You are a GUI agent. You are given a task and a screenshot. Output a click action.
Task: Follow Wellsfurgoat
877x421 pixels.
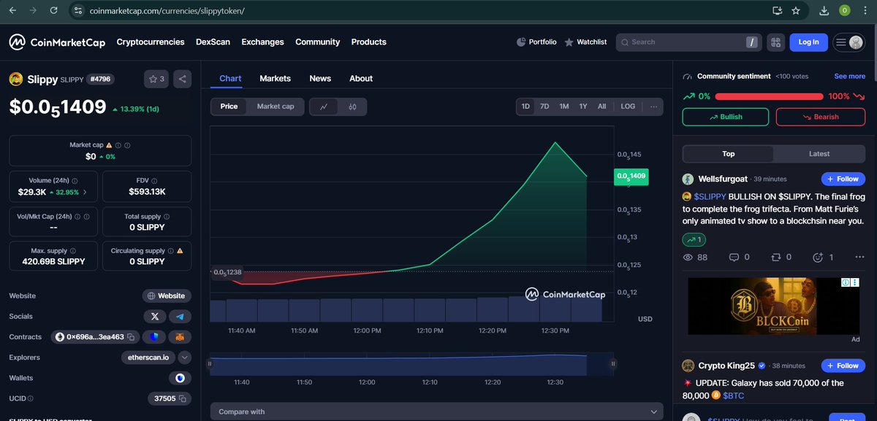click(x=843, y=179)
